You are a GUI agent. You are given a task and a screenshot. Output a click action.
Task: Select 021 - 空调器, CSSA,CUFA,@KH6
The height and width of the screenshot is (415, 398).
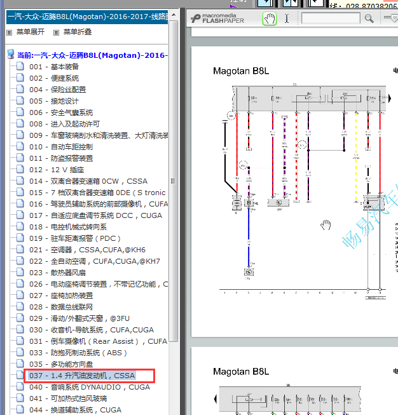pos(87,250)
